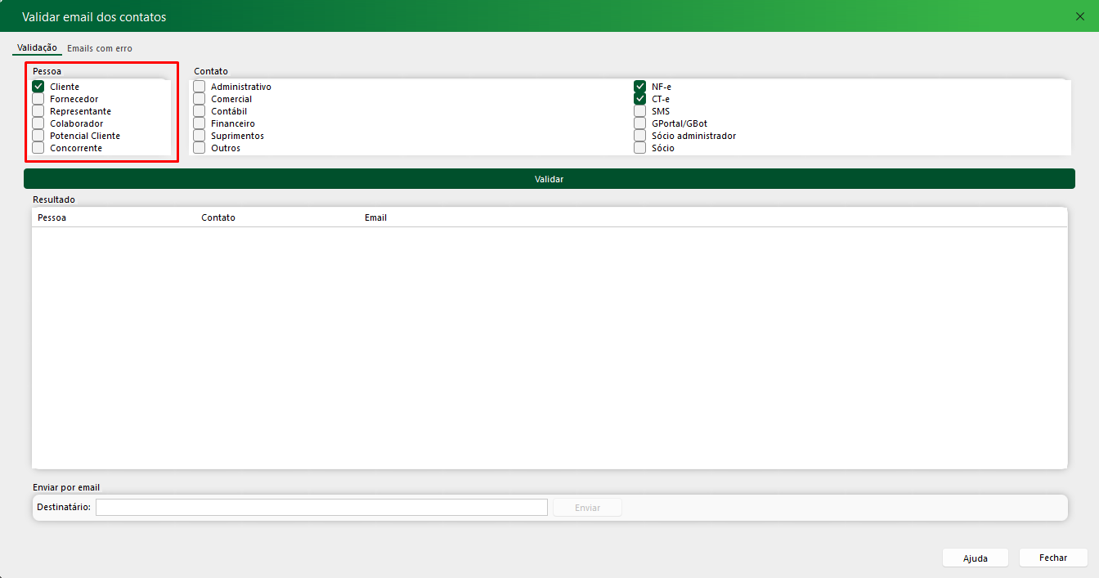1099x578 pixels.
Task: Close the Validar email dialog window
Action: 1079,16
